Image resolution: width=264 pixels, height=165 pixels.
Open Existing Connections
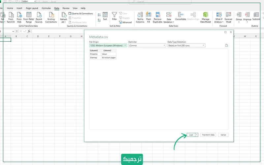pyautogui.click(x=51, y=17)
